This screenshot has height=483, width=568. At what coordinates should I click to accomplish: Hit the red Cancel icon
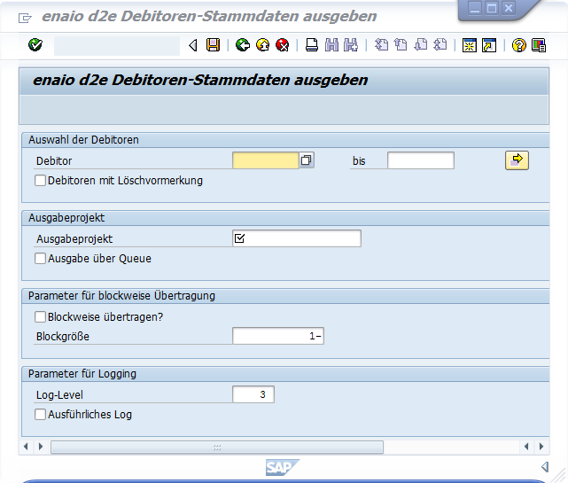(283, 45)
